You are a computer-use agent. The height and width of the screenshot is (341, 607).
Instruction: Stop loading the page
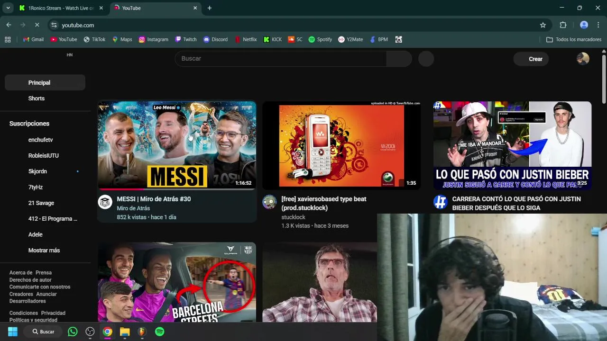(37, 25)
